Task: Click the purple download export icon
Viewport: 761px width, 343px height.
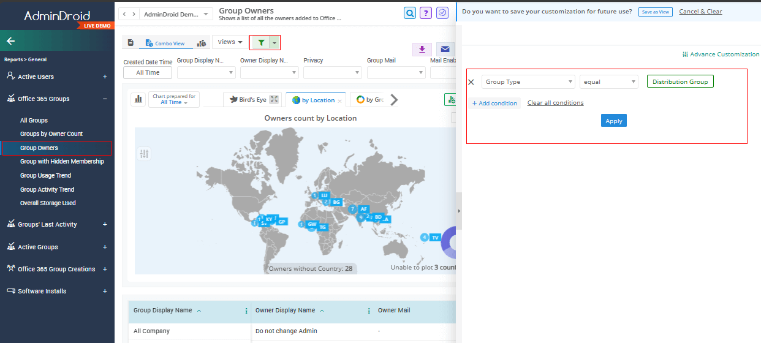Action: coord(422,50)
